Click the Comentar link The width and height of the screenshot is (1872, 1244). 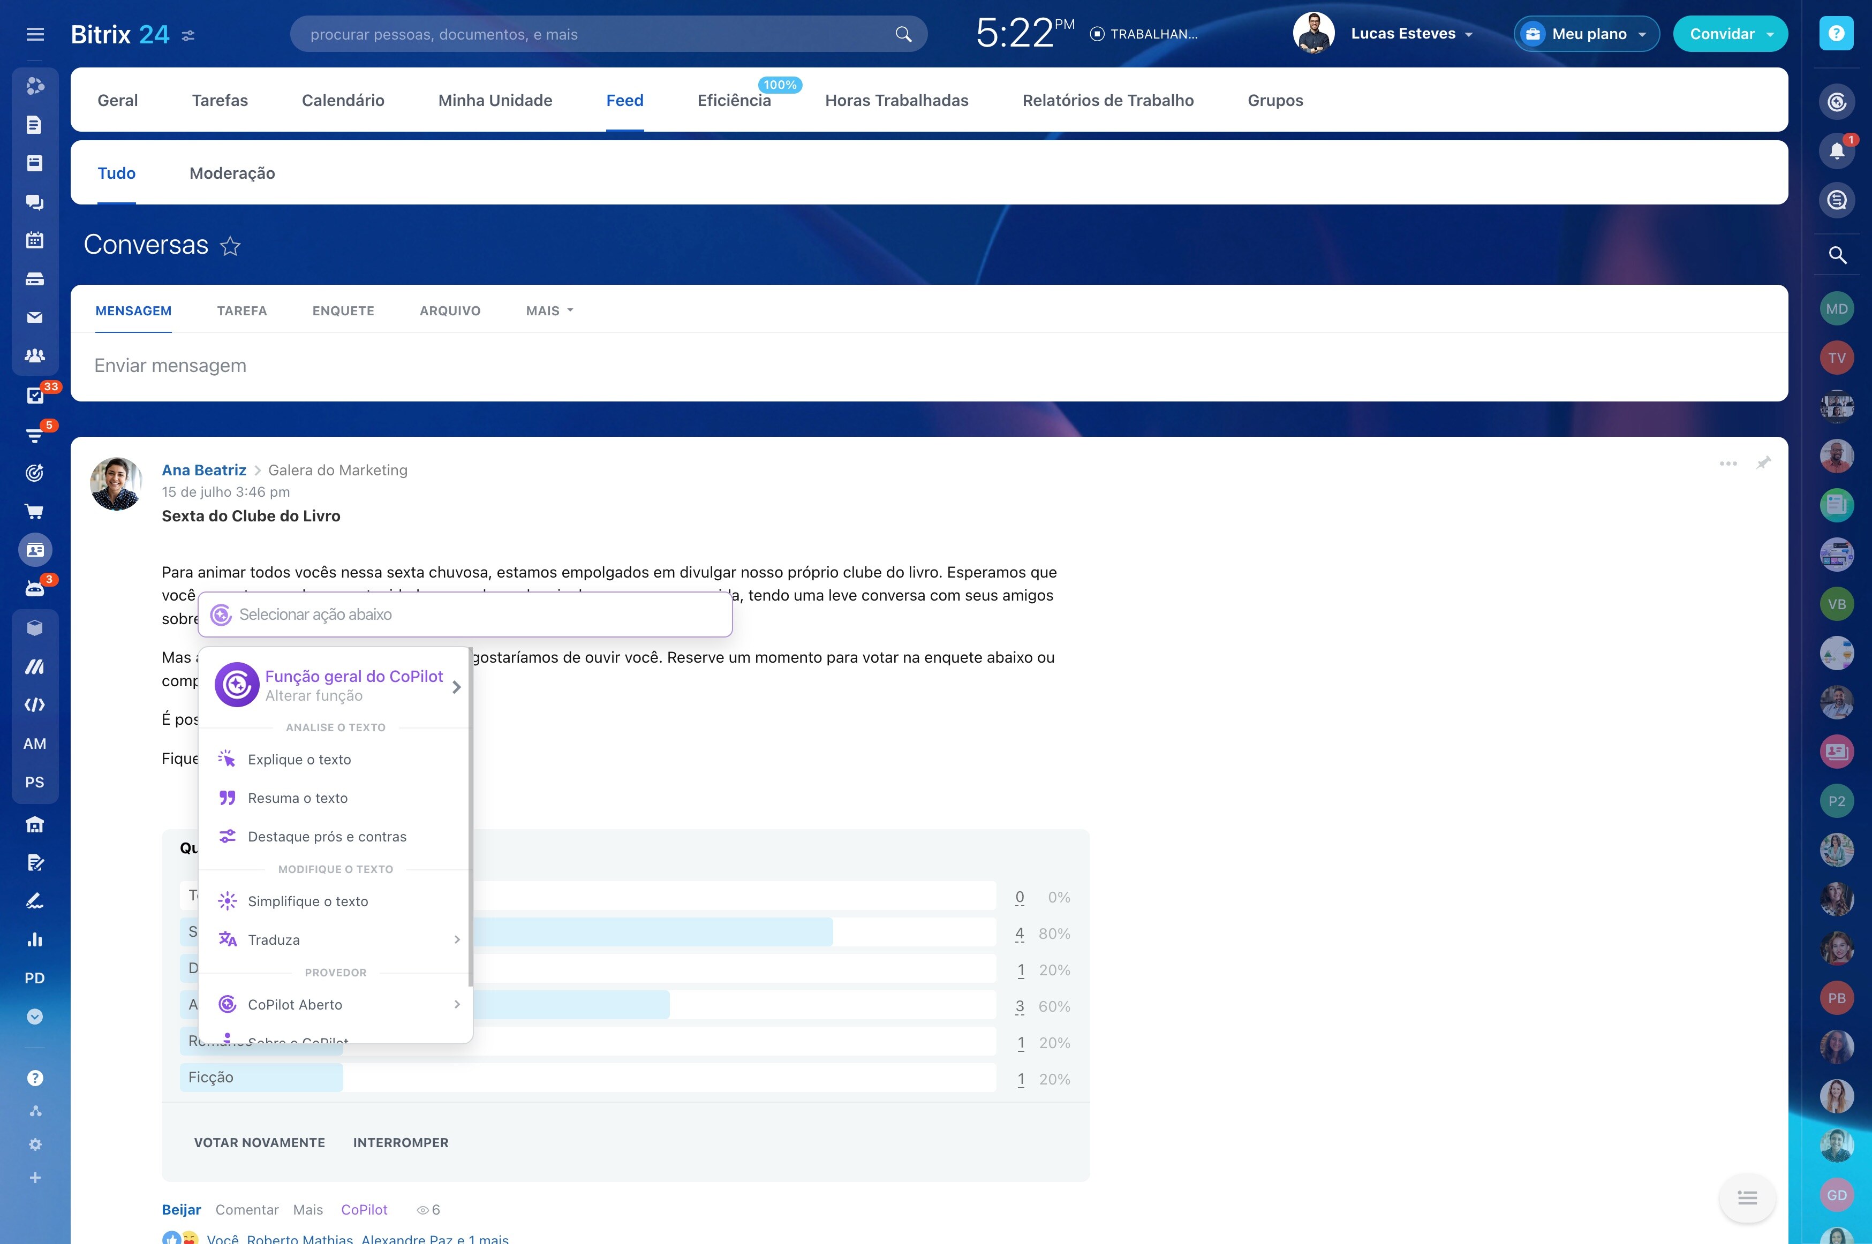point(247,1209)
